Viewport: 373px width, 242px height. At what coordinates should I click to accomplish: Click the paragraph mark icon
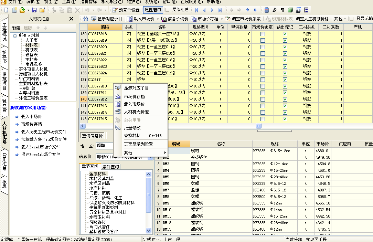point(283,10)
